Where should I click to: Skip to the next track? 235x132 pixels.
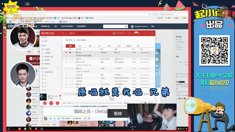pos(57,103)
